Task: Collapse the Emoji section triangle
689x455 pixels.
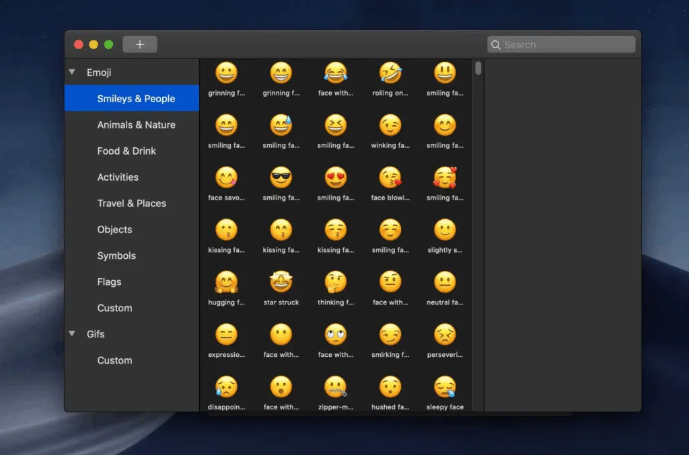Action: coord(73,72)
